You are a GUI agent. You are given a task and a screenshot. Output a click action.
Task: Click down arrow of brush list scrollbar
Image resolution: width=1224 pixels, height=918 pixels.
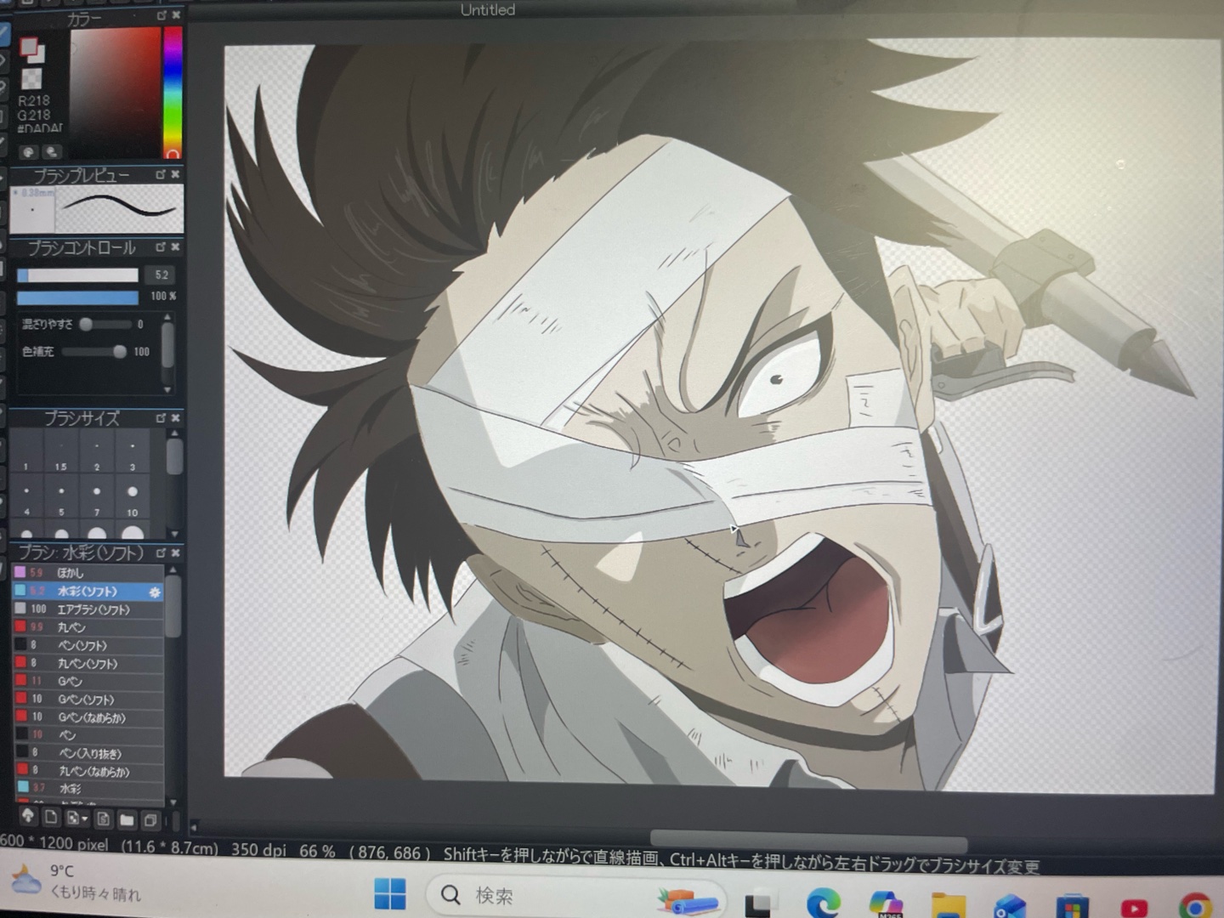pyautogui.click(x=173, y=802)
